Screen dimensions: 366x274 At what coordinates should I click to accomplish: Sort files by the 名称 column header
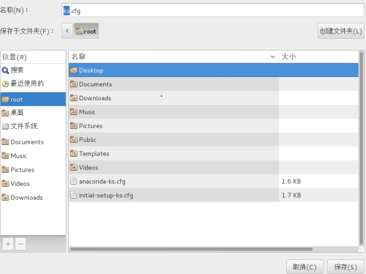pos(173,56)
